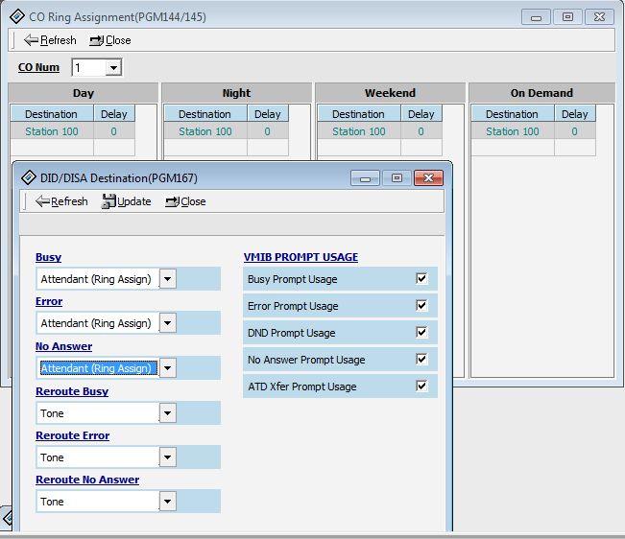Click the VMIB PROMPT USAGE heading link

pyautogui.click(x=300, y=257)
